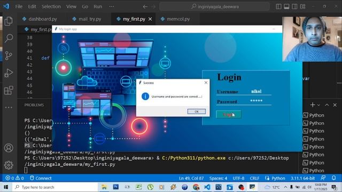Close the my_first.py tab
Image resolution: width=342 pixels, height=192 pixels.
pos(150,19)
